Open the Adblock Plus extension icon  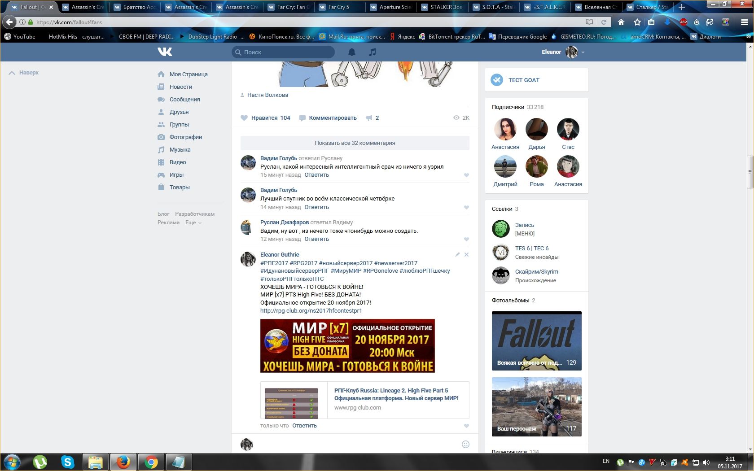[x=683, y=22]
